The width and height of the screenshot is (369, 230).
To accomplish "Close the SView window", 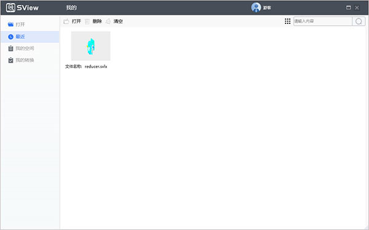I will (357, 8).
